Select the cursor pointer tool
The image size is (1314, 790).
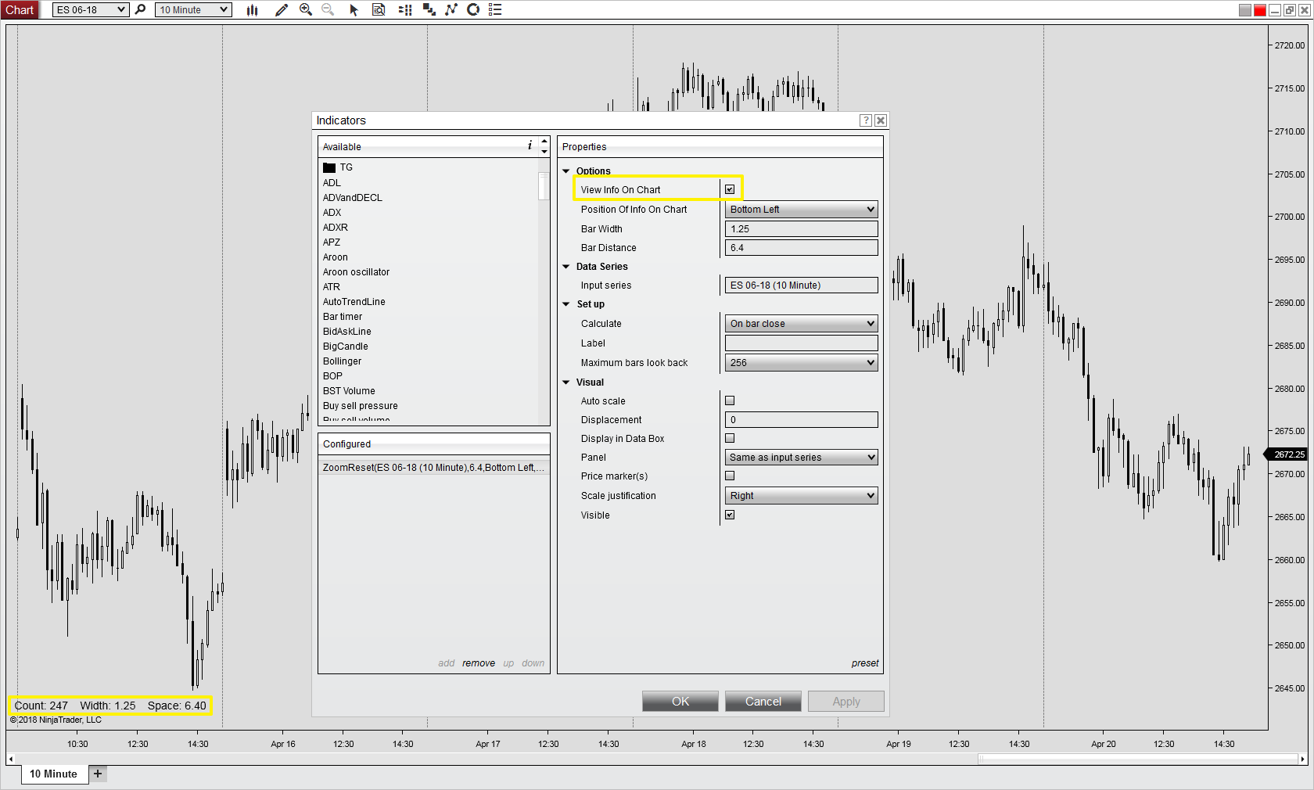(x=354, y=10)
